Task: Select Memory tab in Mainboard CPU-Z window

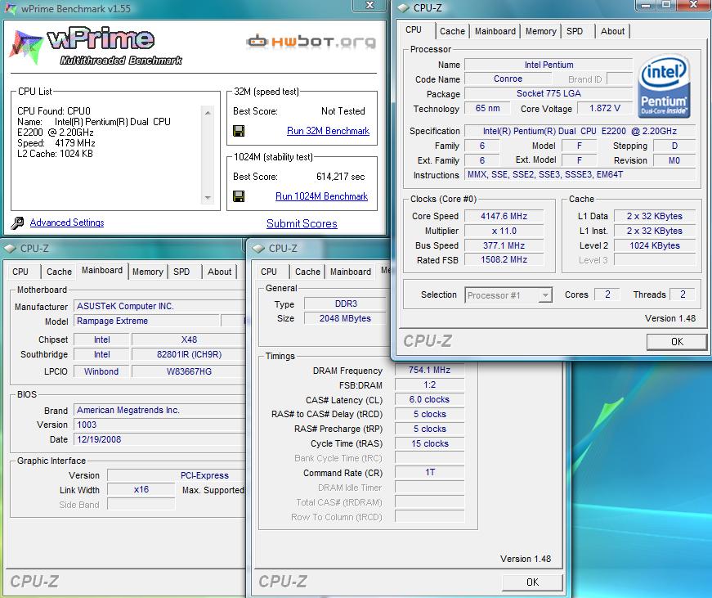Action: [x=148, y=272]
